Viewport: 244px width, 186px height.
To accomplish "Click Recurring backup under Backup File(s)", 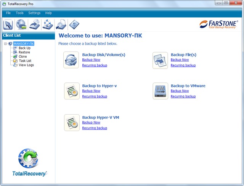I will point(183,65).
